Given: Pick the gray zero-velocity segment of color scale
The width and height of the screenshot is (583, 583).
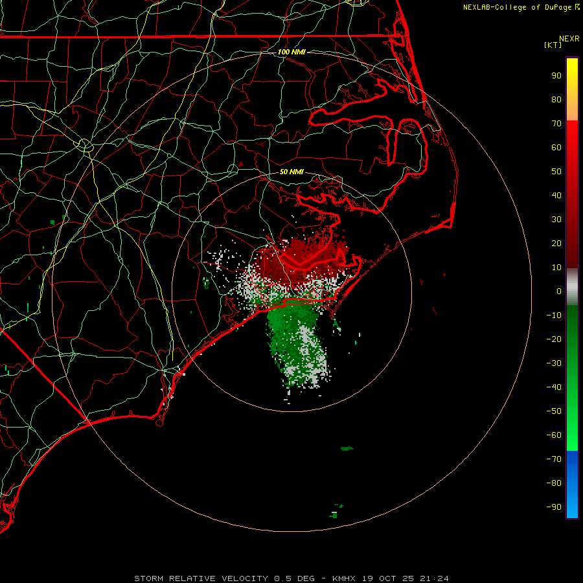Looking at the screenshot, I should pyautogui.click(x=572, y=287).
